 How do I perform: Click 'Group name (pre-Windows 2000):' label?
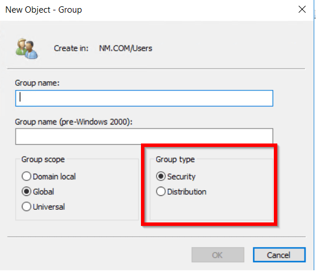coord(74,122)
